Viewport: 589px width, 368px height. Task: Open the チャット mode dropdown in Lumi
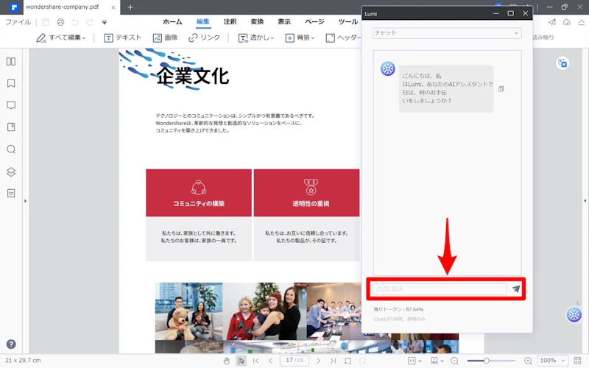click(447, 33)
